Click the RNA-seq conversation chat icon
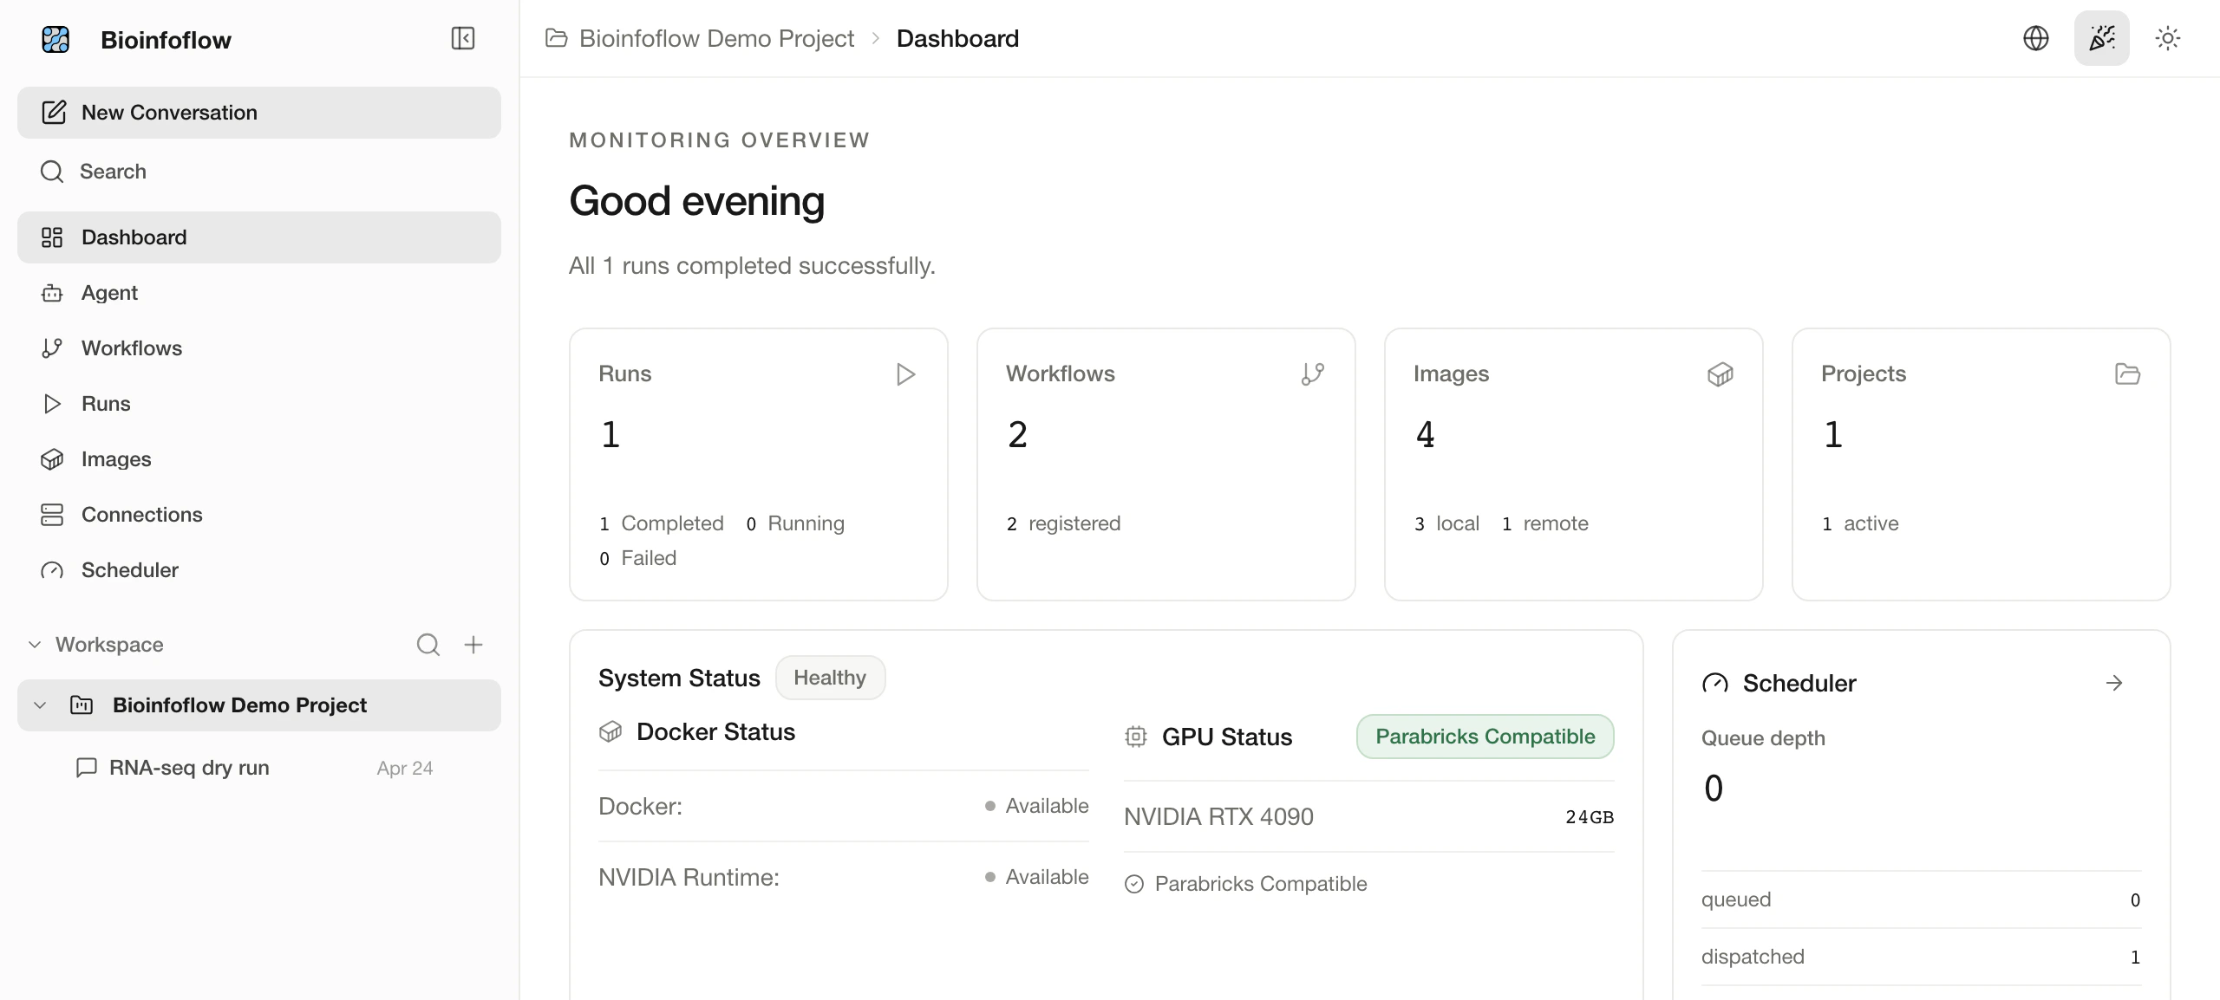The image size is (2220, 1000). pos(87,768)
